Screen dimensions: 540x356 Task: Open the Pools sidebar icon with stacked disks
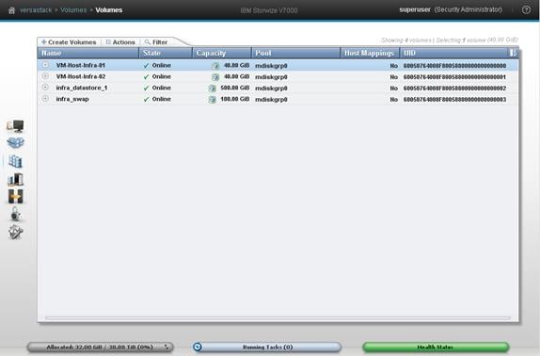tap(15, 142)
